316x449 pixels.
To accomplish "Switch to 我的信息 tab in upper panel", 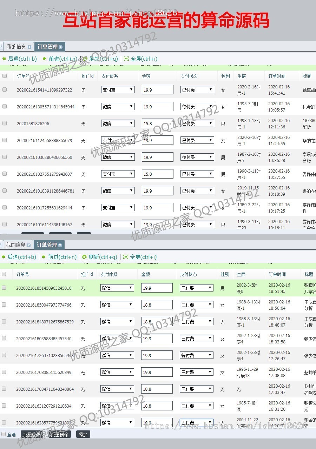I will (x=18, y=47).
